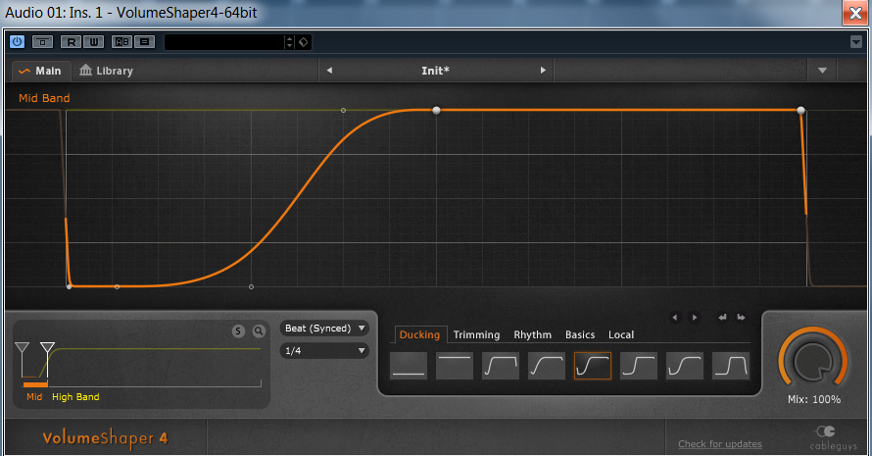The width and height of the screenshot is (872, 456).
Task: Click the low crossover frequency handle
Action: point(23,349)
